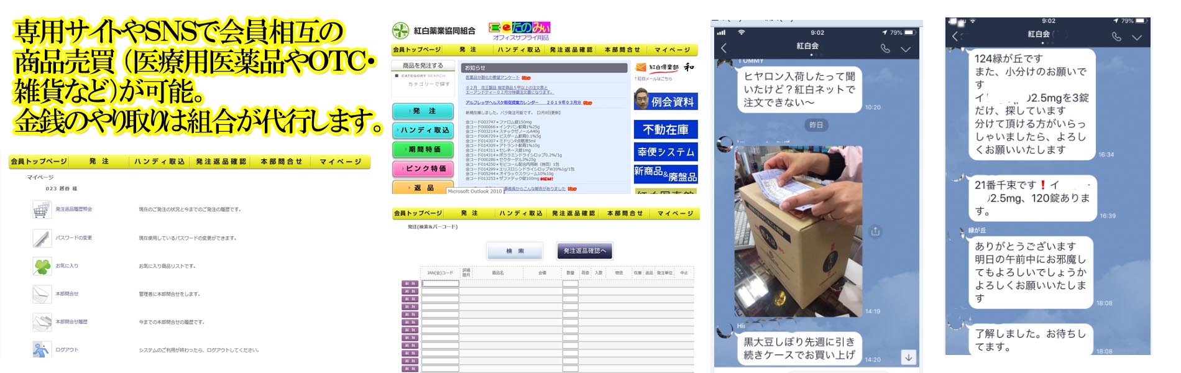This screenshot has width=1181, height=373.
Task: Tap the back arrow in left chat header
Action: 724,48
